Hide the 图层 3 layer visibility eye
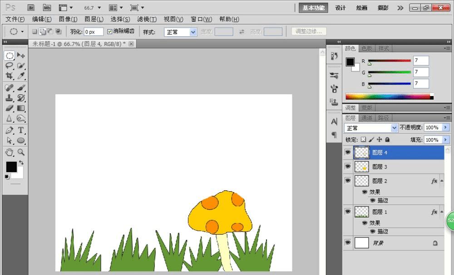This screenshot has height=275, width=454. [x=348, y=167]
